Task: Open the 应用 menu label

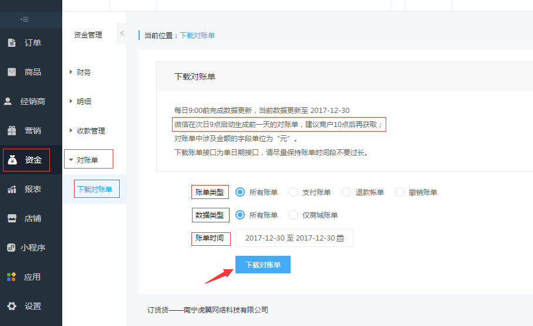Action: click(x=32, y=277)
